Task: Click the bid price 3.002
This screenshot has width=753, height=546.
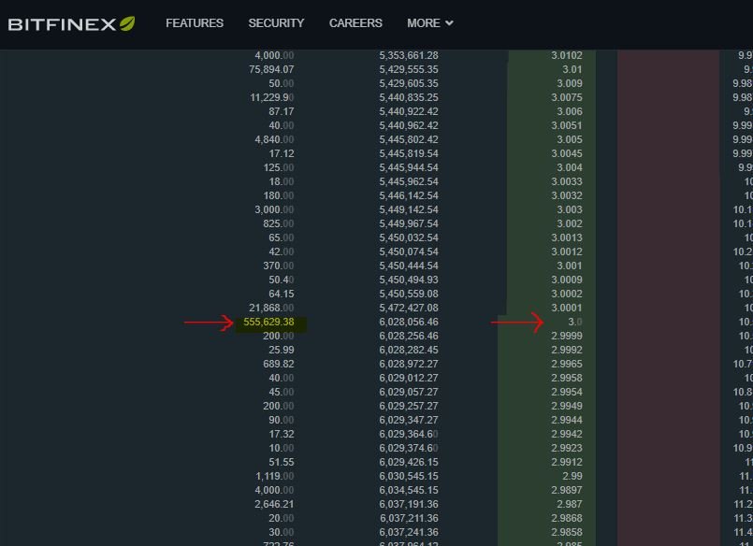Action: click(570, 224)
